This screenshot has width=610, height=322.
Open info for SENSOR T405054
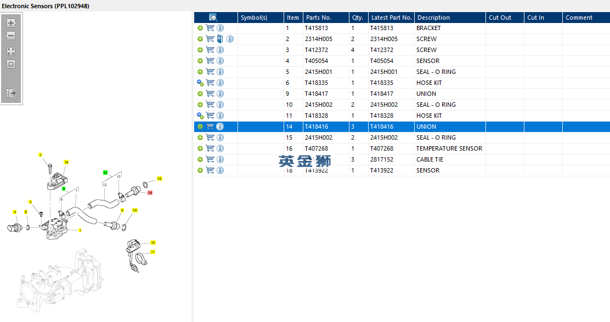point(220,61)
